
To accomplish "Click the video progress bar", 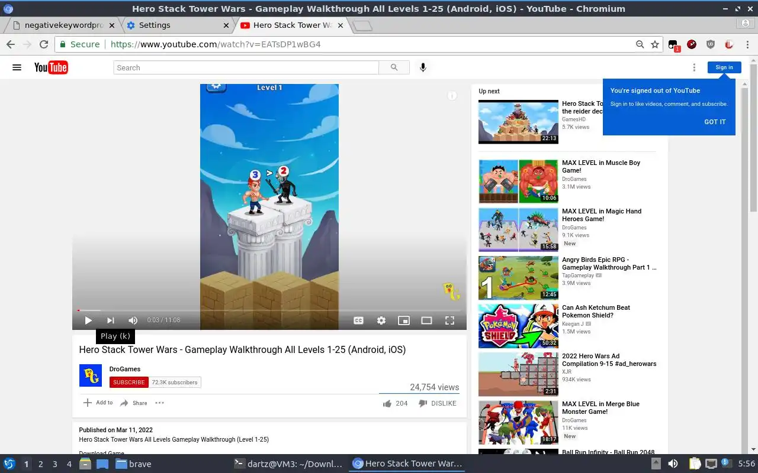I will coord(269,310).
